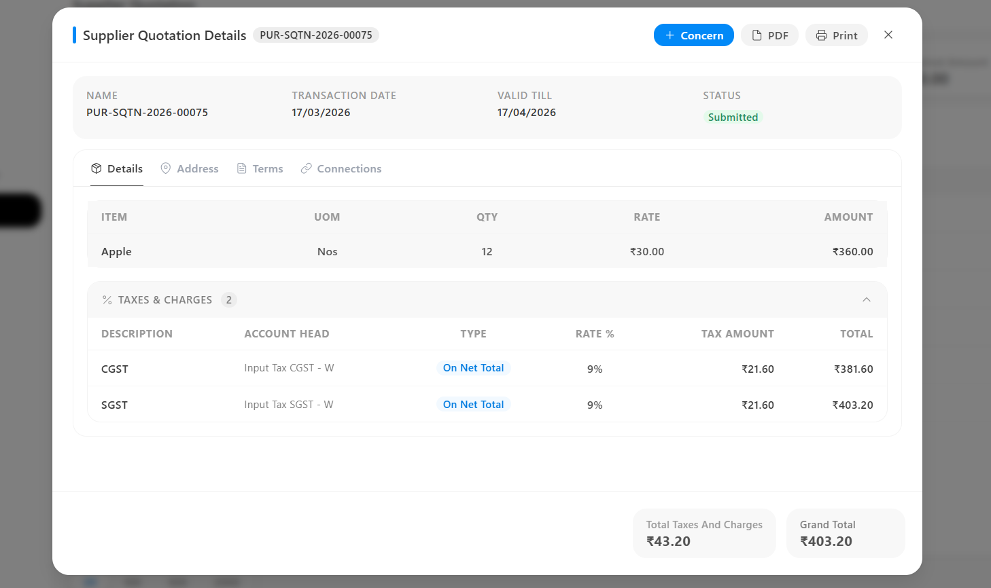Click the ₹30.00 rate value
991x588 pixels.
pyautogui.click(x=647, y=251)
